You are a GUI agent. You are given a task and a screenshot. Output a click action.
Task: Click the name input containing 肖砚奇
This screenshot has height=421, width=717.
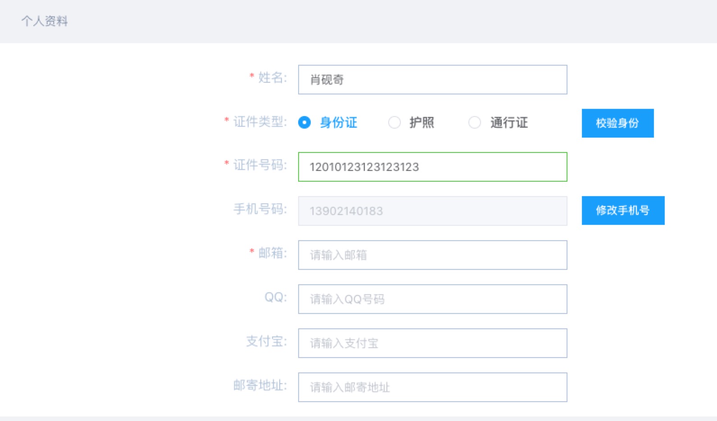(432, 80)
